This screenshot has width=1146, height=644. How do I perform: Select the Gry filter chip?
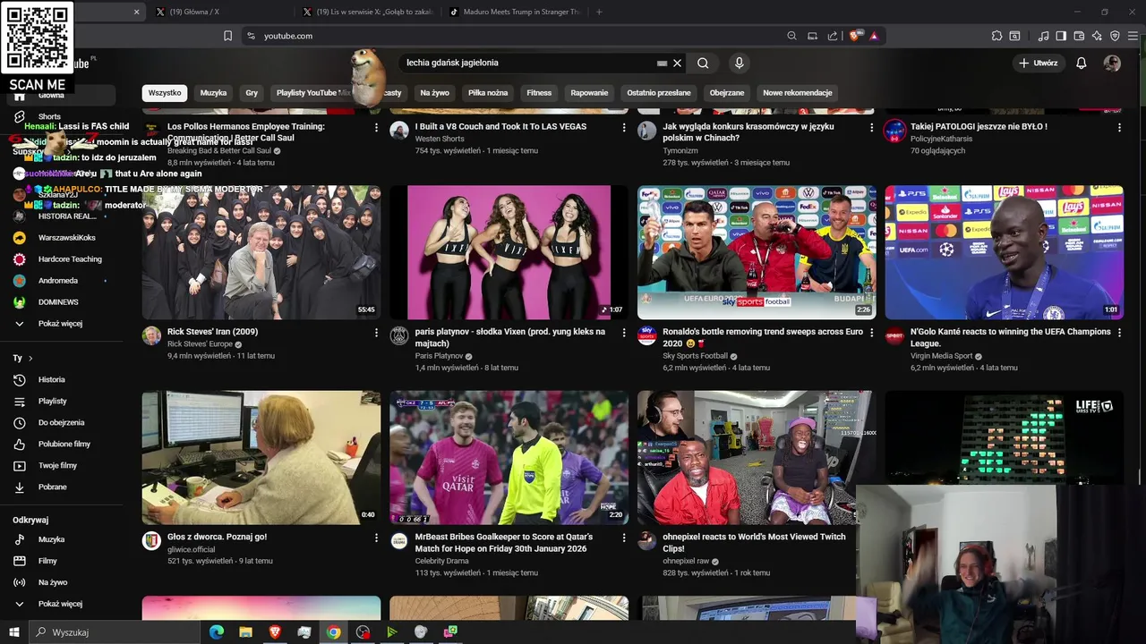(x=252, y=93)
